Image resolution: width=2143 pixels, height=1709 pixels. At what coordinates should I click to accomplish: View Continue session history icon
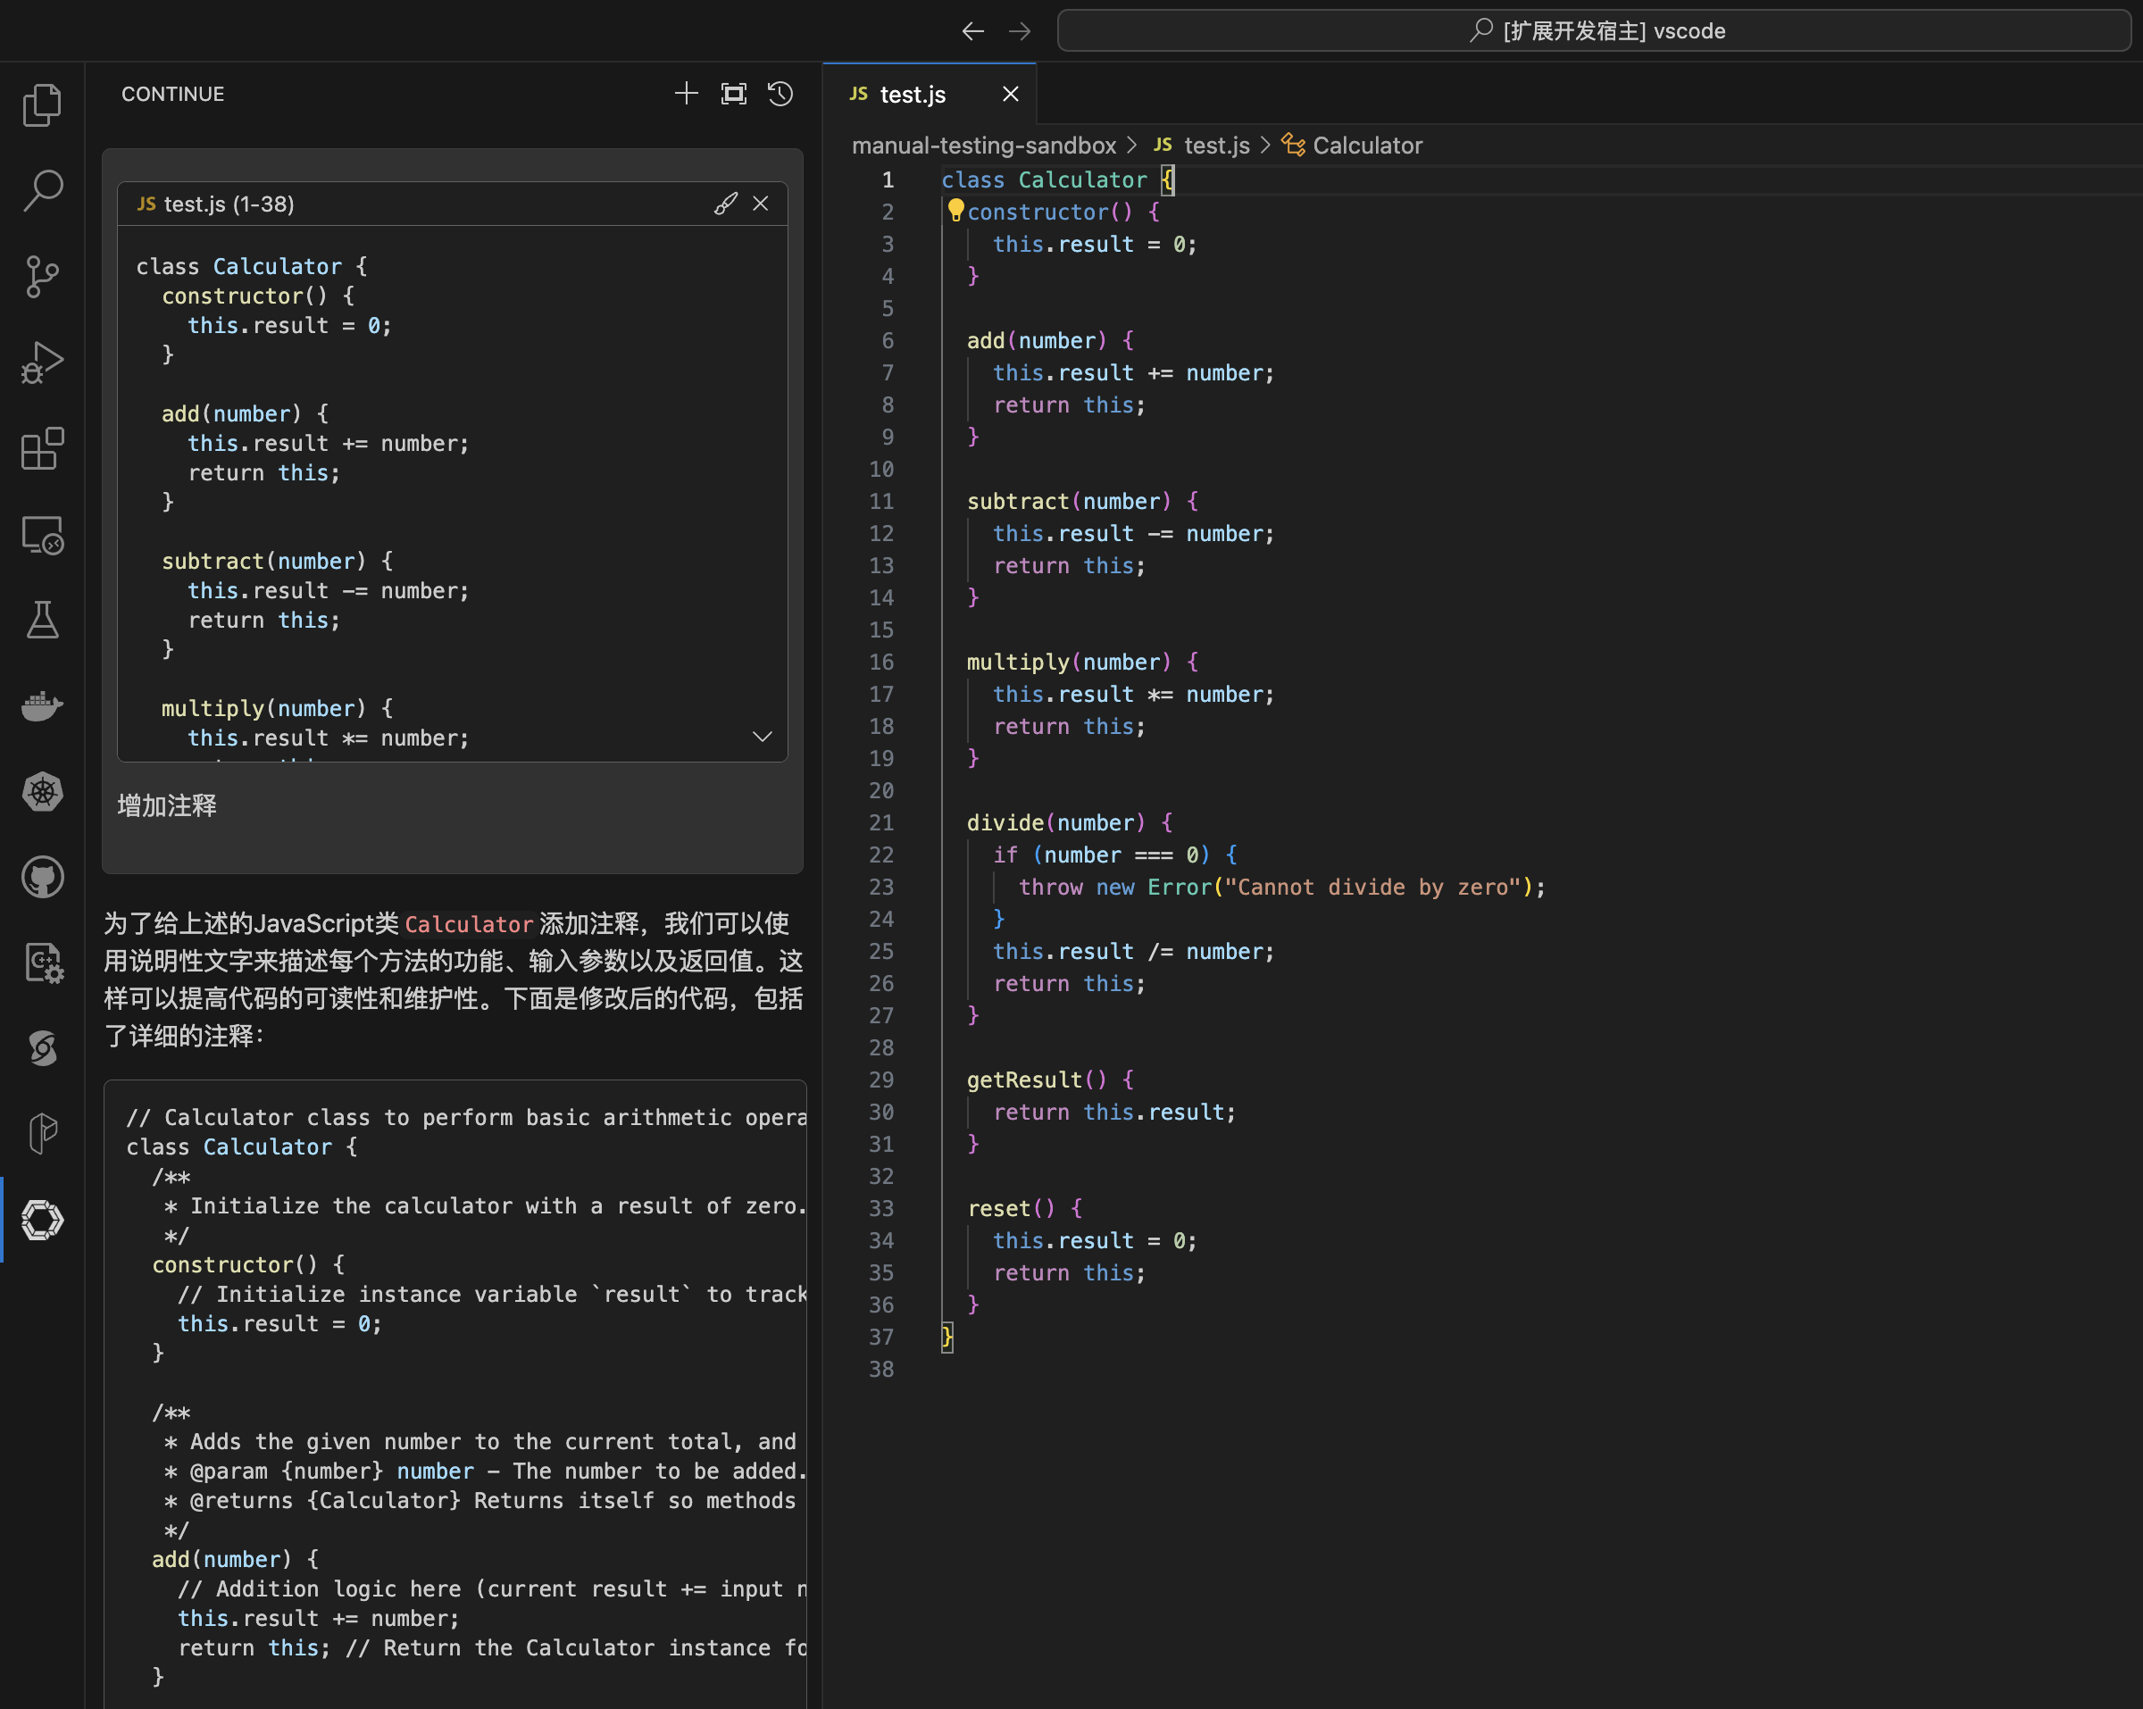point(780,94)
